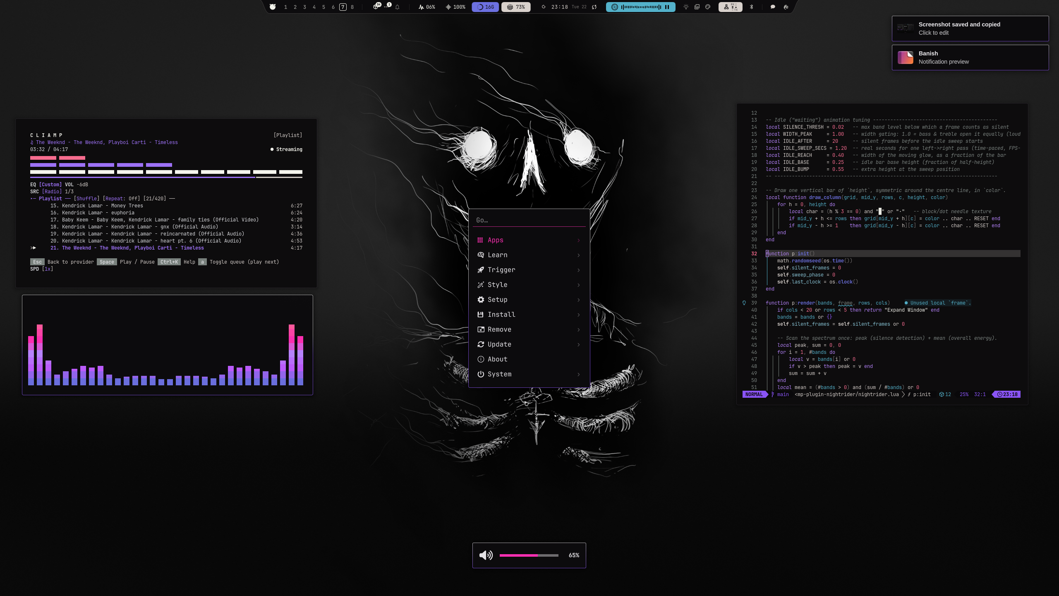1059x596 pixels.
Task: Switch the SRC [Radio] source in cliamp
Action: click(x=46, y=192)
